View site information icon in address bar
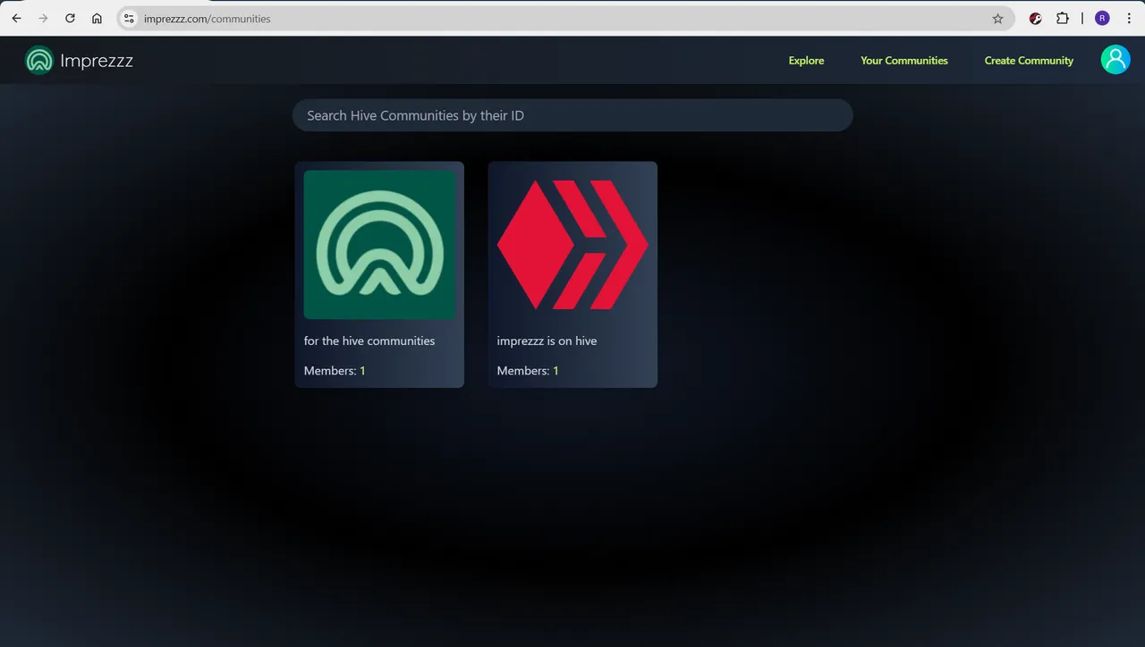 click(129, 18)
